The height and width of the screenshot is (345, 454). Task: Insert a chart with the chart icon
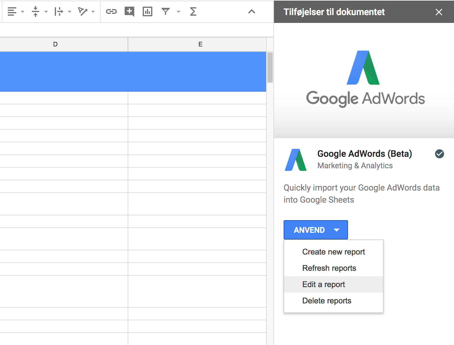(x=148, y=12)
